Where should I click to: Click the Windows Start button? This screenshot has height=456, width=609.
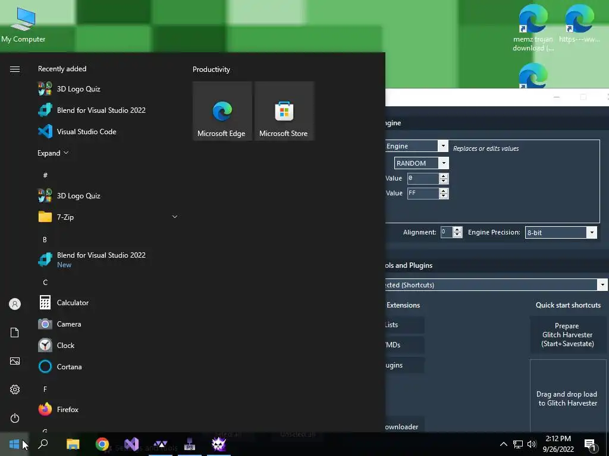tap(14, 444)
